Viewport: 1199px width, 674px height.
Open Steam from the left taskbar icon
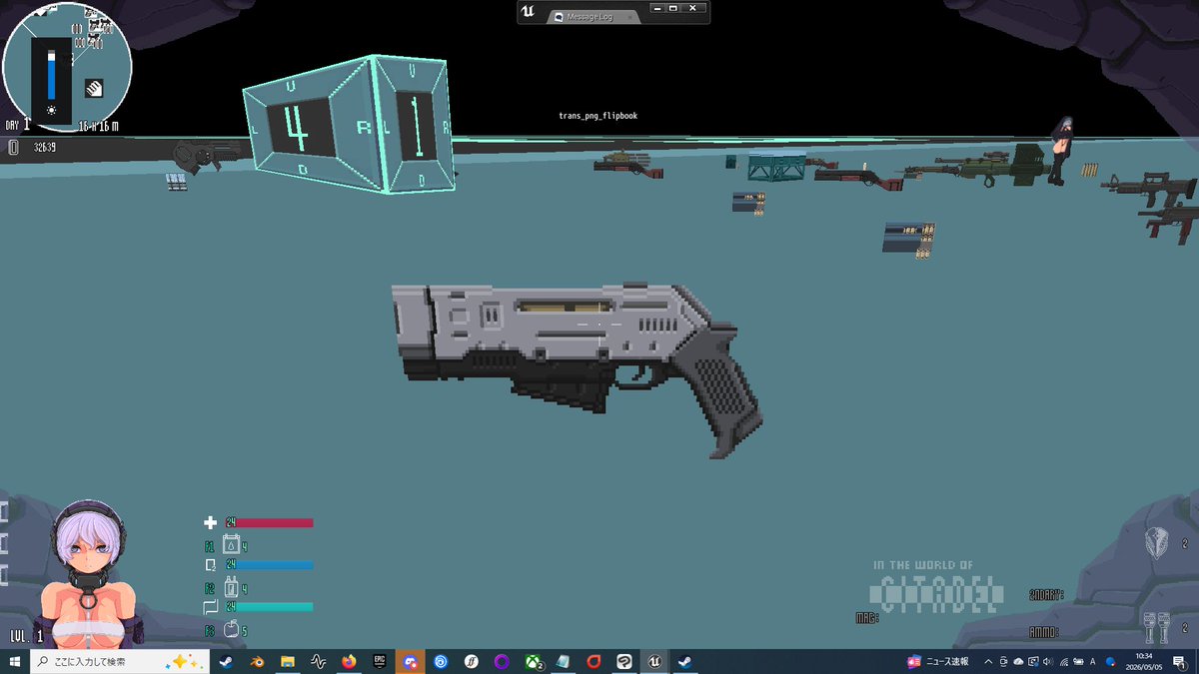tap(225, 661)
